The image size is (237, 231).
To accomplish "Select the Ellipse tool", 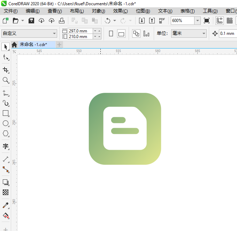I will pos(6,124).
